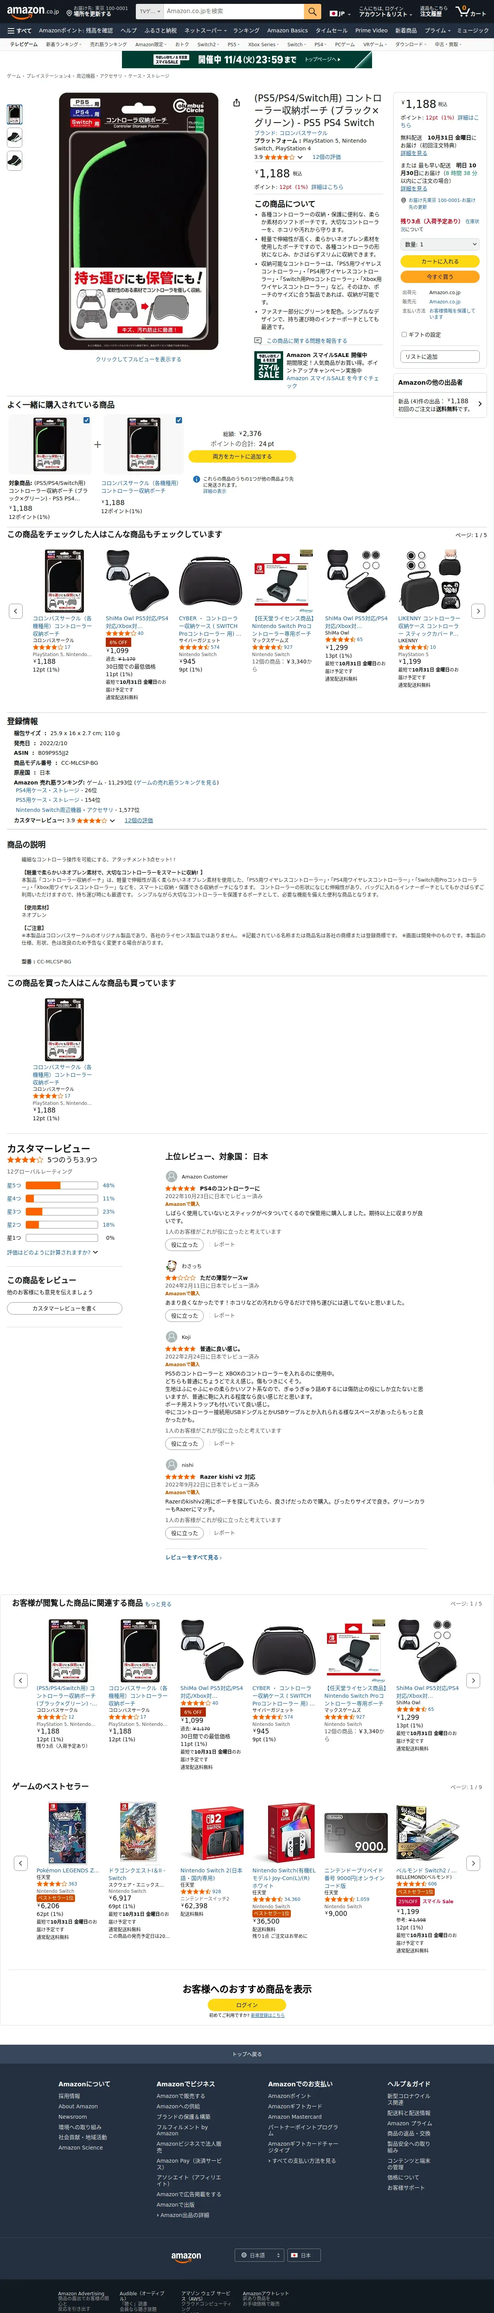Select the Switch tab in game subnav

pyautogui.click(x=295, y=44)
